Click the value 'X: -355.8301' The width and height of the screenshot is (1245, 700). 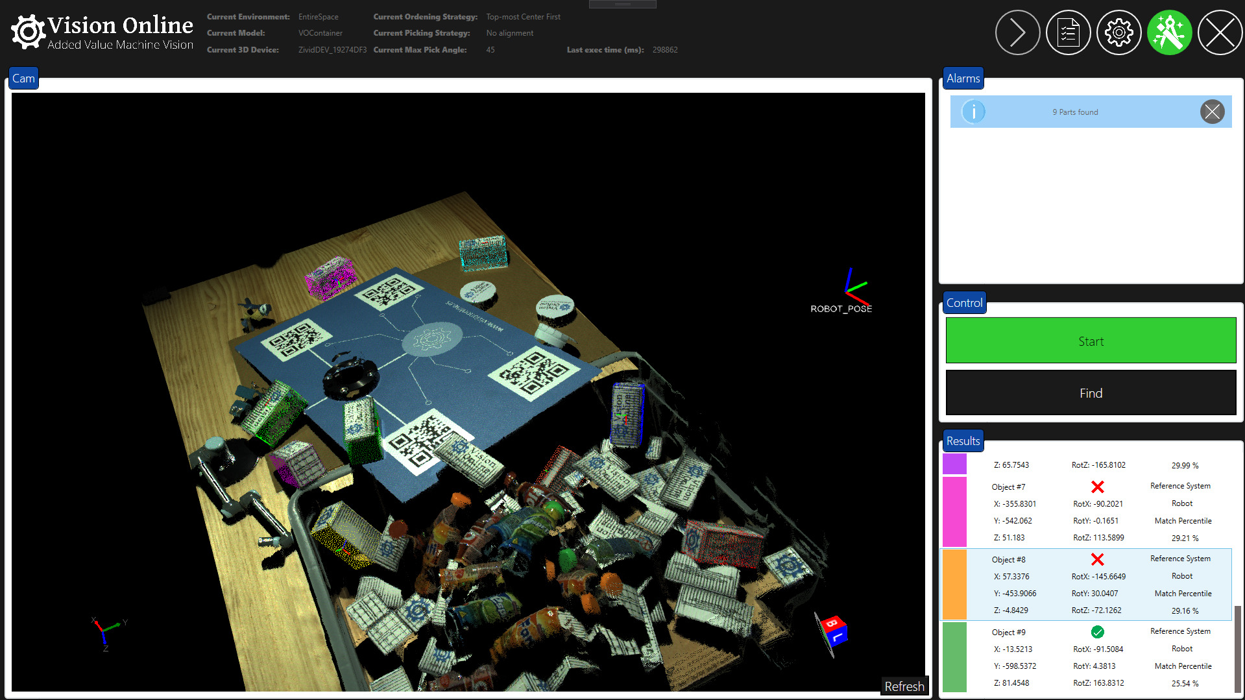pos(1015,504)
